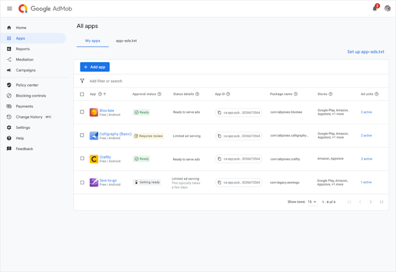The width and height of the screenshot is (396, 272).
Task: Select the Calligraphy (Basic) row checkbox
Action: (82, 135)
